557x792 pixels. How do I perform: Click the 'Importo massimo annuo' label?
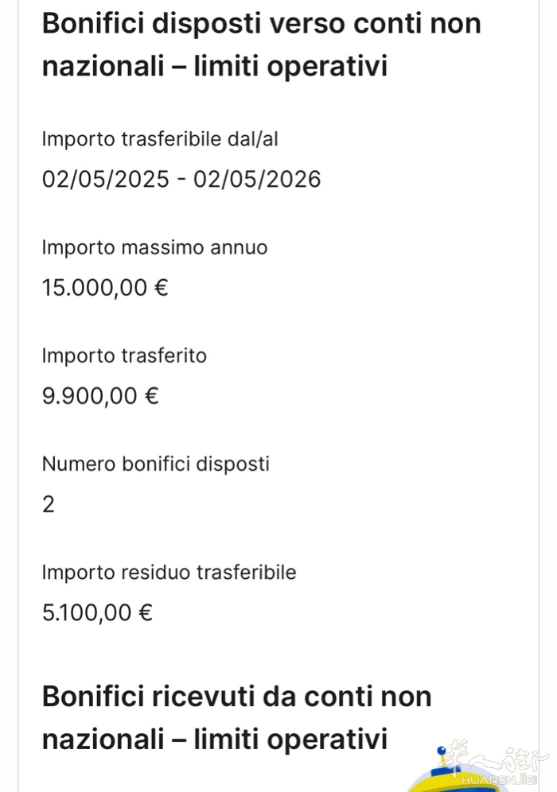[154, 247]
